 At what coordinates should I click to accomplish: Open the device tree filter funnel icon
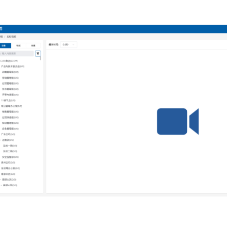[x=38, y=54]
